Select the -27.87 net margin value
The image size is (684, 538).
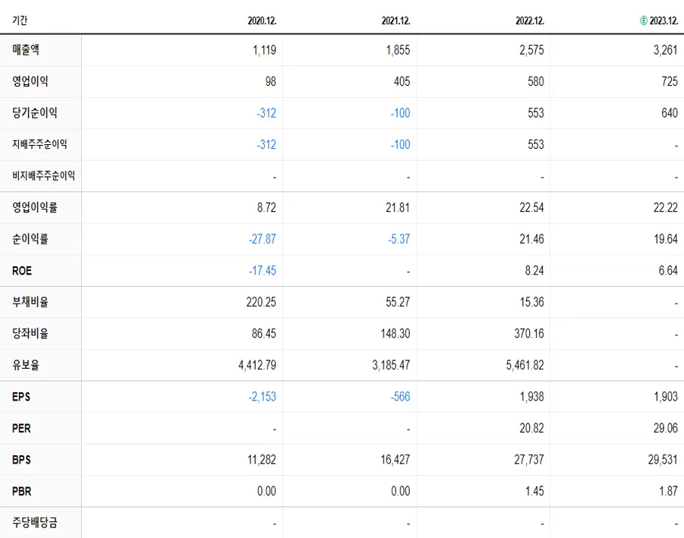[x=262, y=239]
